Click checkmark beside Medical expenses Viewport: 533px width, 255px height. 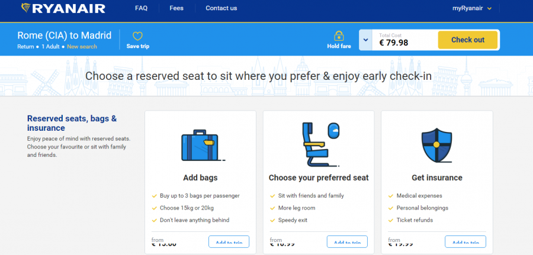coord(391,196)
